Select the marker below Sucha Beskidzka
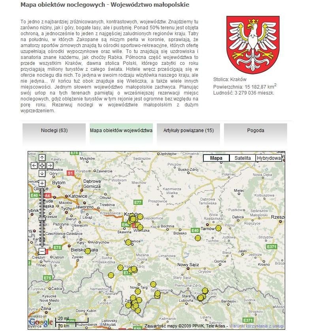This screenshot has width=316, height=331. pyautogui.click(x=120, y=268)
